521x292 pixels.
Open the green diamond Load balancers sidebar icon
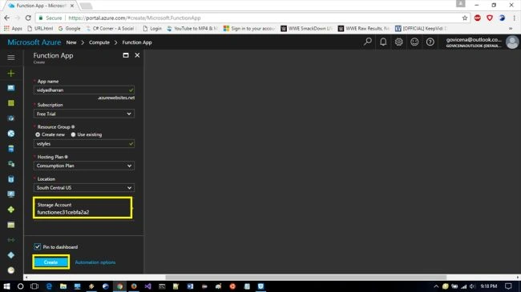coord(11,210)
